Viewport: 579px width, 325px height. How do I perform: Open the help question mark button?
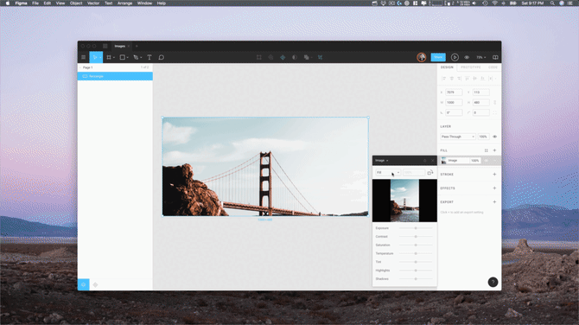point(493,282)
